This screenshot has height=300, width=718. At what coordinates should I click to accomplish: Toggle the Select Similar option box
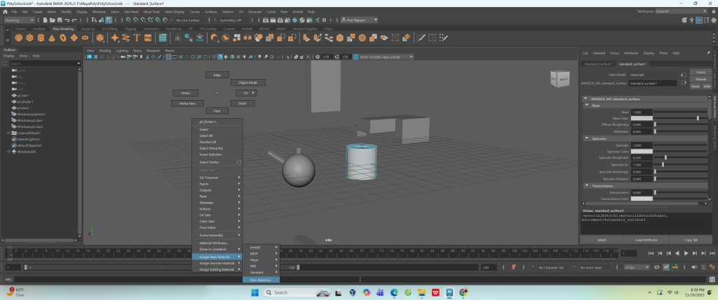[239, 162]
